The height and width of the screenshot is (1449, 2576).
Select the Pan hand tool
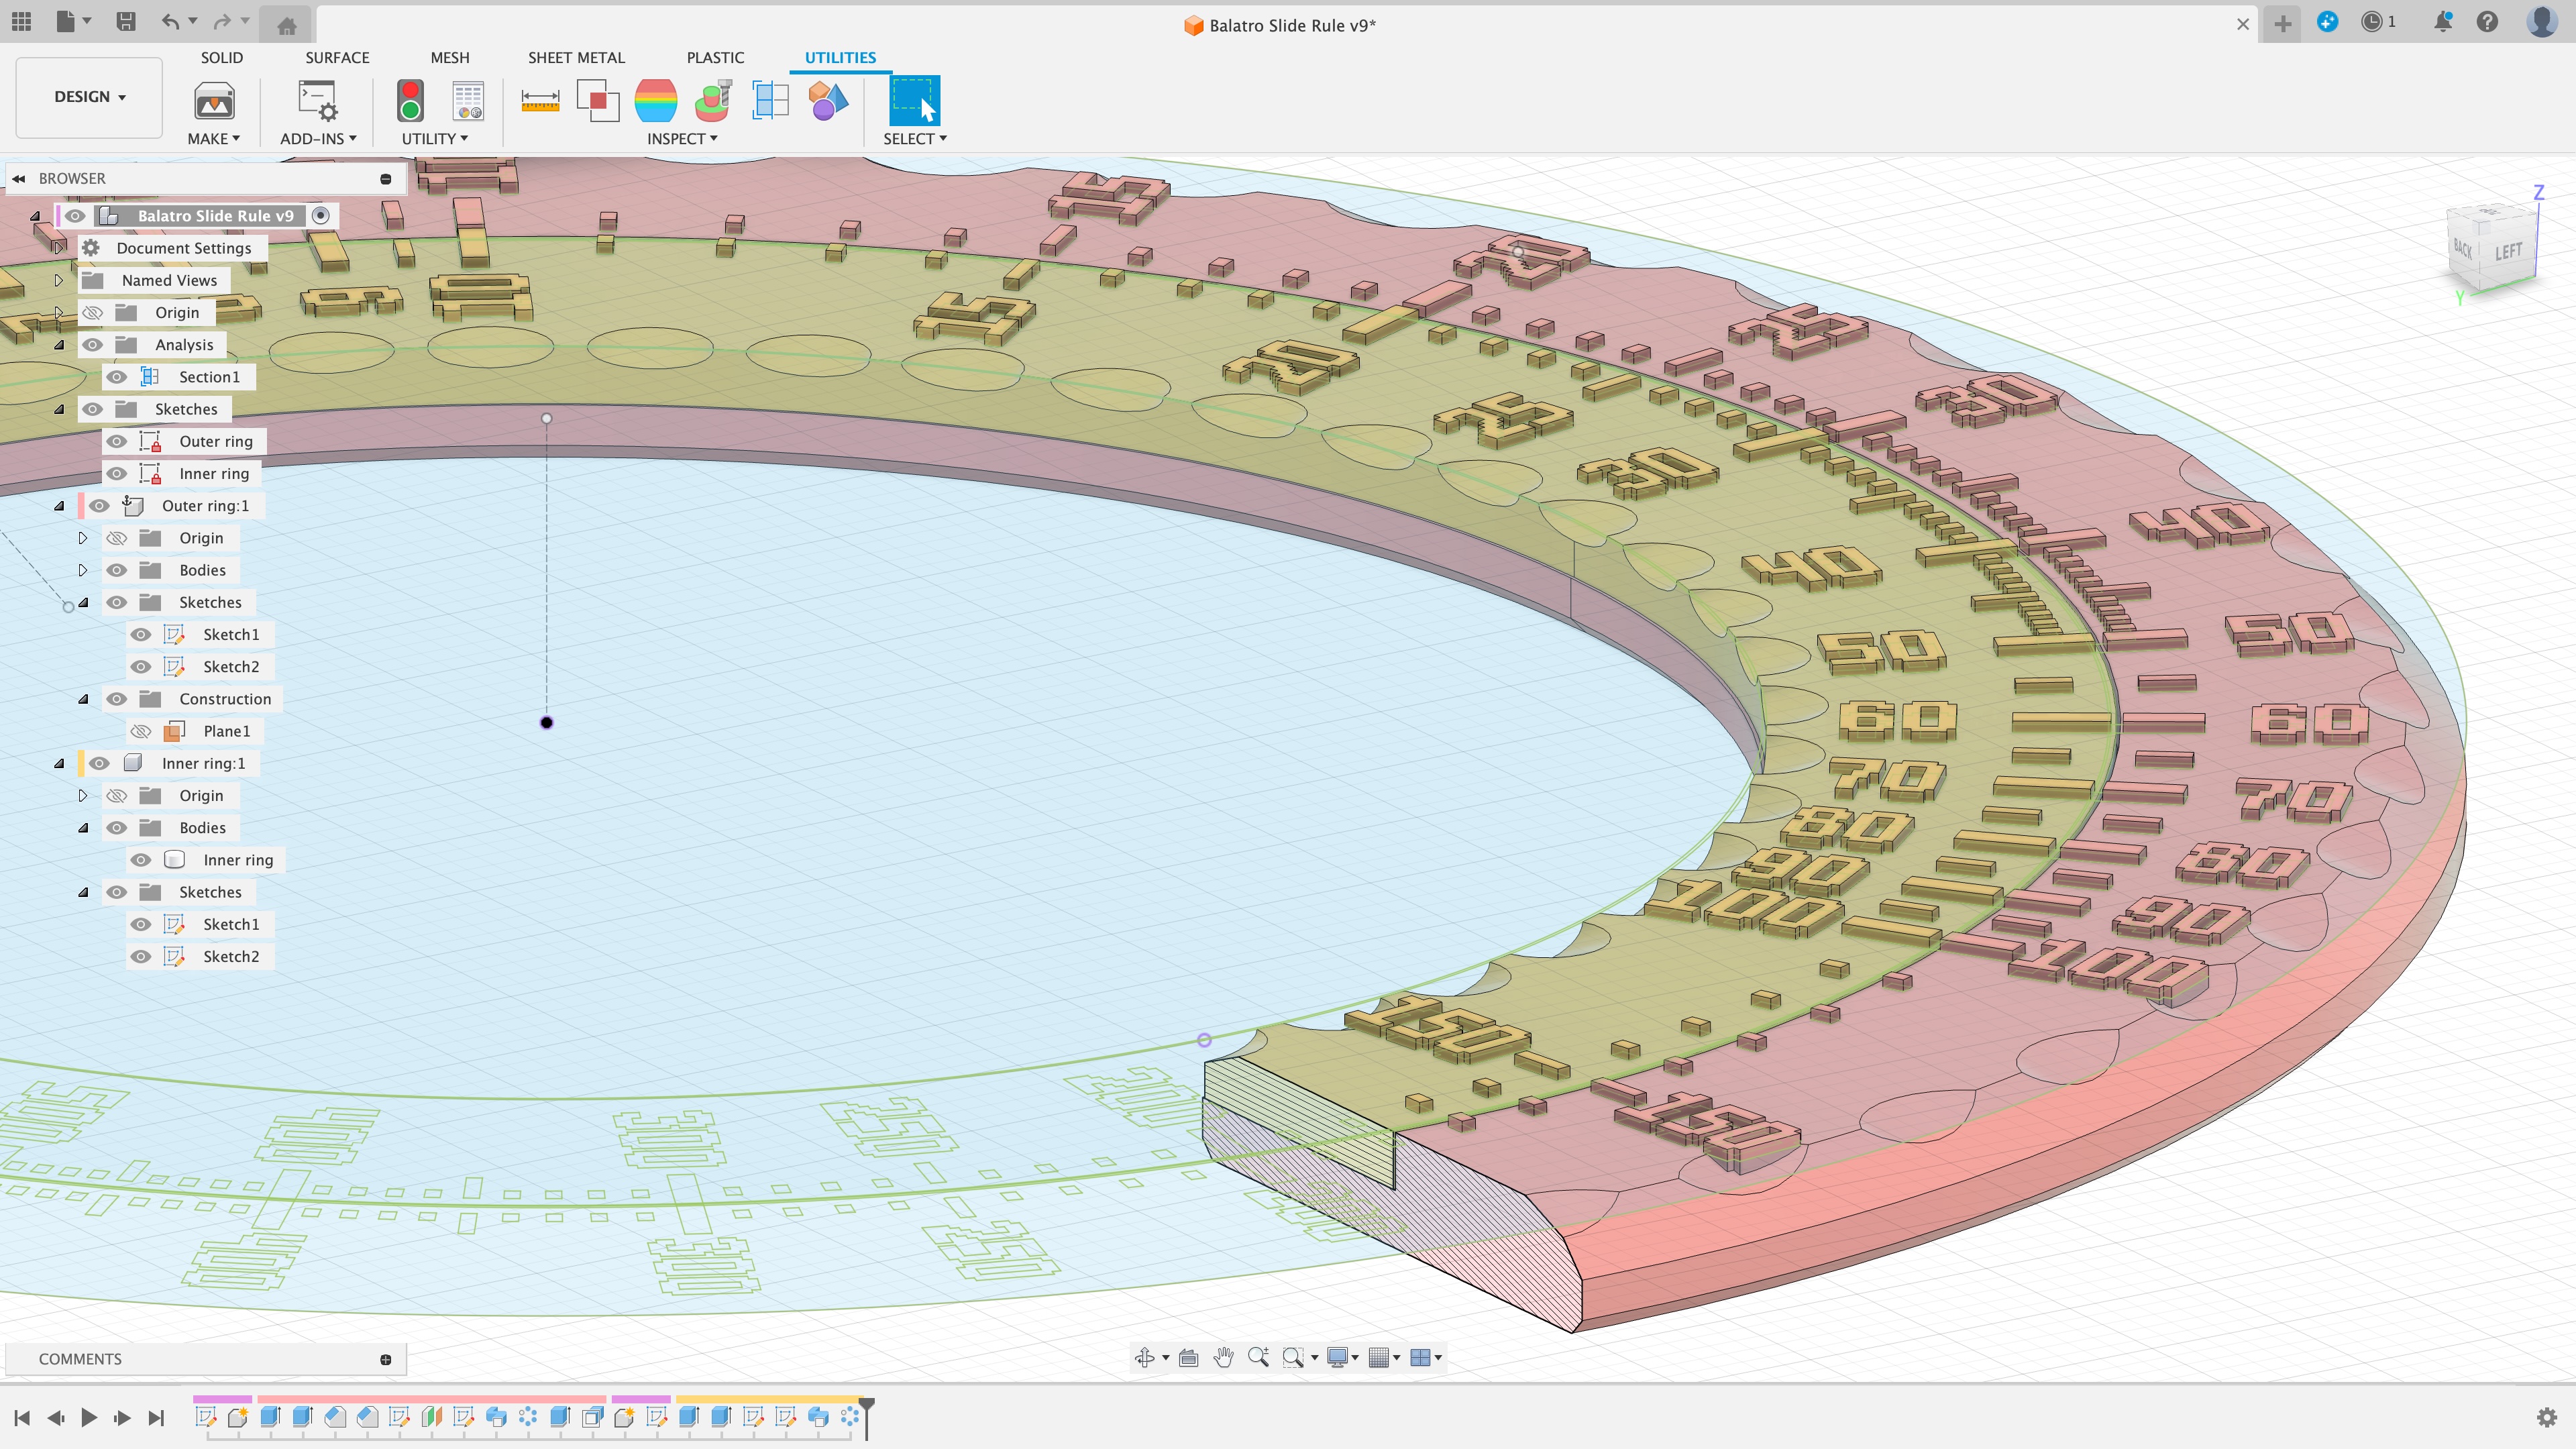[x=1223, y=1357]
